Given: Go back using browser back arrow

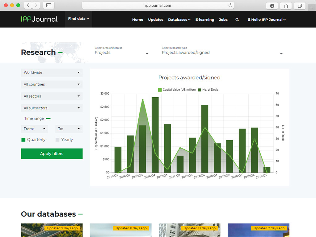Looking at the screenshot, I should point(28,5).
